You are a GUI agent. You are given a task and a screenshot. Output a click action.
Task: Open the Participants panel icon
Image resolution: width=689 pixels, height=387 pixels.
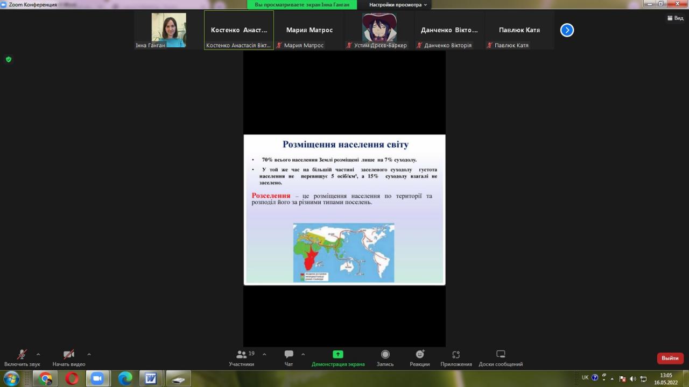point(242,355)
